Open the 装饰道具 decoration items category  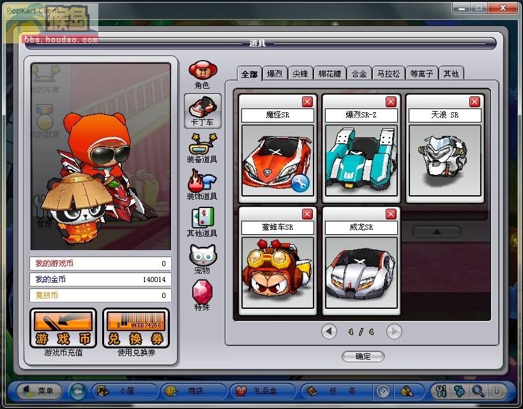click(202, 185)
